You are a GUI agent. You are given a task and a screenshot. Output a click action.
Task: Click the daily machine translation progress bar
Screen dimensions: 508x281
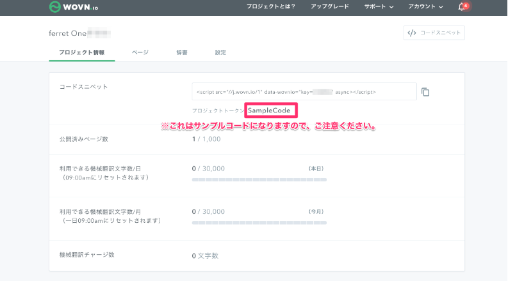pos(259,179)
